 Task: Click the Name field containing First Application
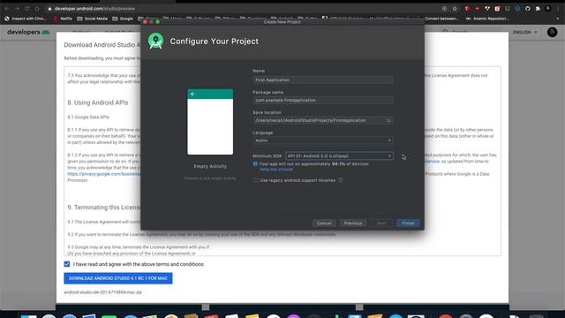pos(323,80)
